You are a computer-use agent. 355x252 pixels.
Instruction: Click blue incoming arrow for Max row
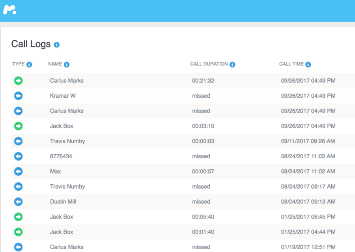18,171
